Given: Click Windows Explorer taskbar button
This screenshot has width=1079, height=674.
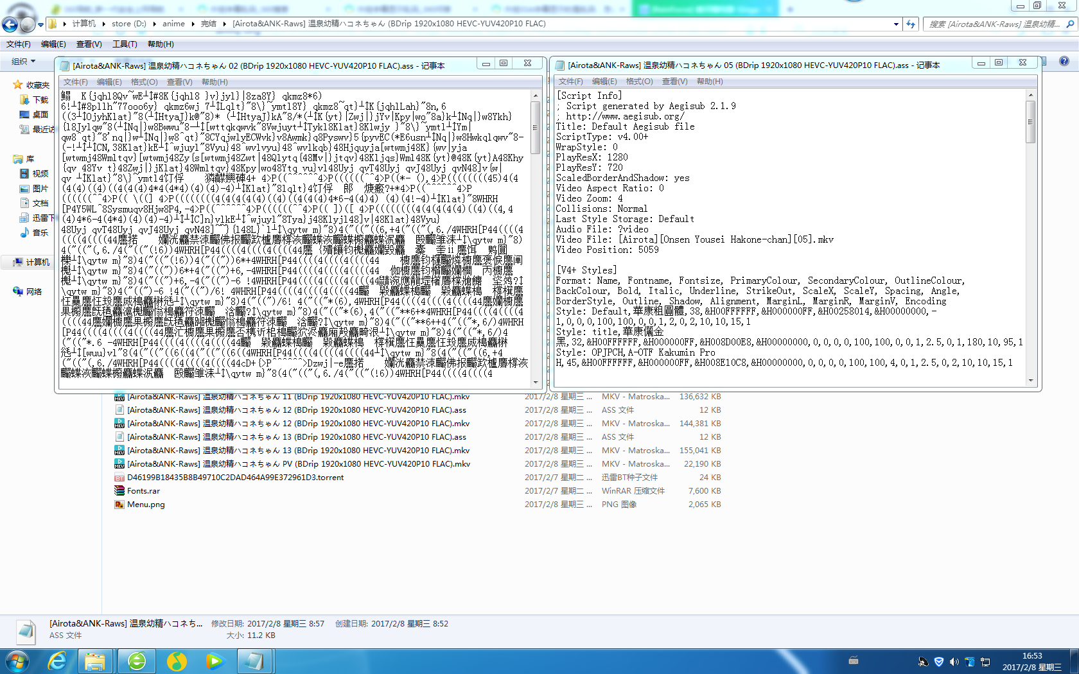Looking at the screenshot, I should [96, 661].
